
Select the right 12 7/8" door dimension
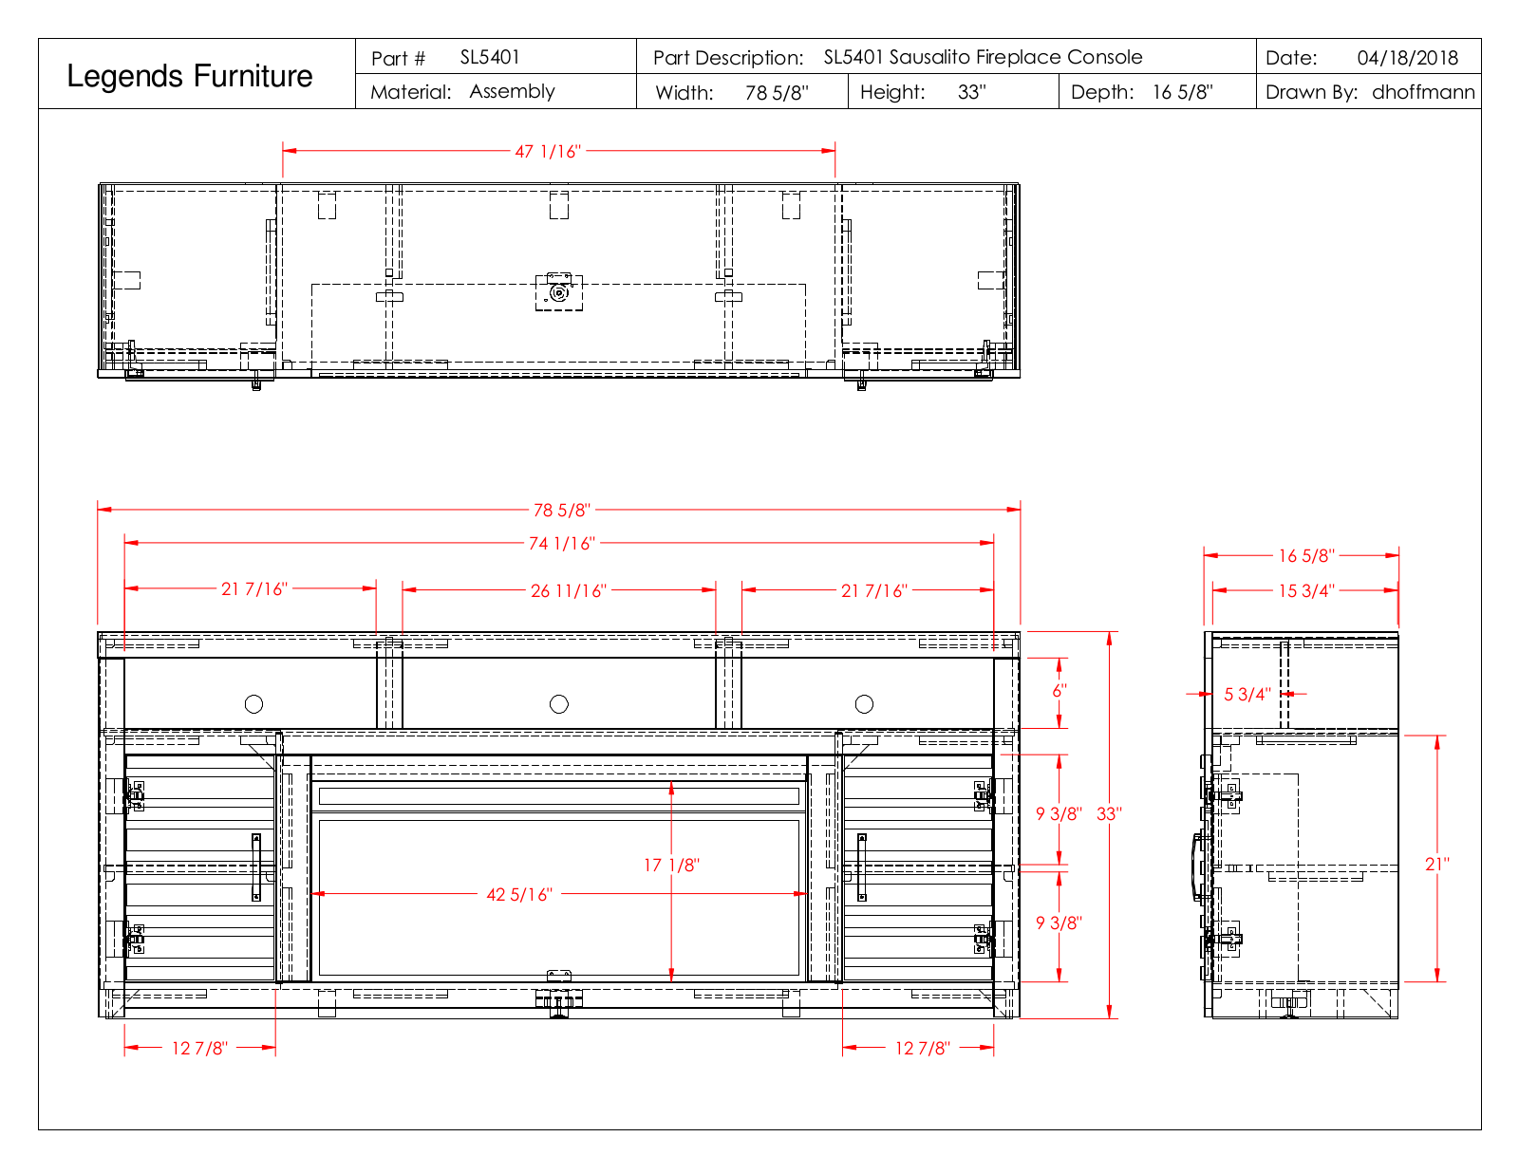tap(922, 1048)
